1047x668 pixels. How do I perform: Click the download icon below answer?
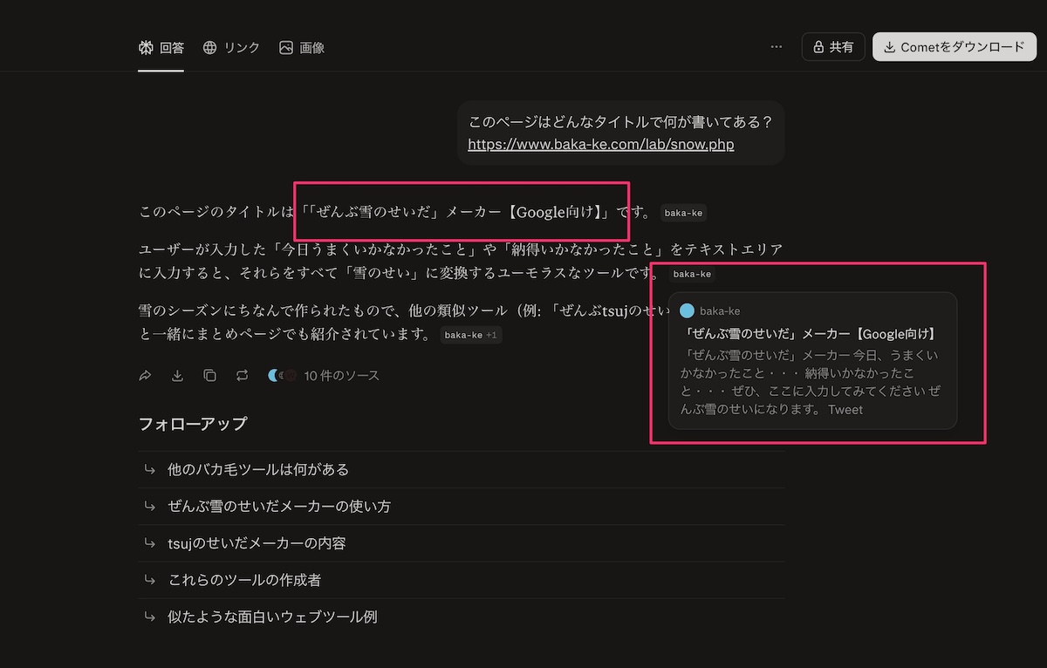point(177,376)
